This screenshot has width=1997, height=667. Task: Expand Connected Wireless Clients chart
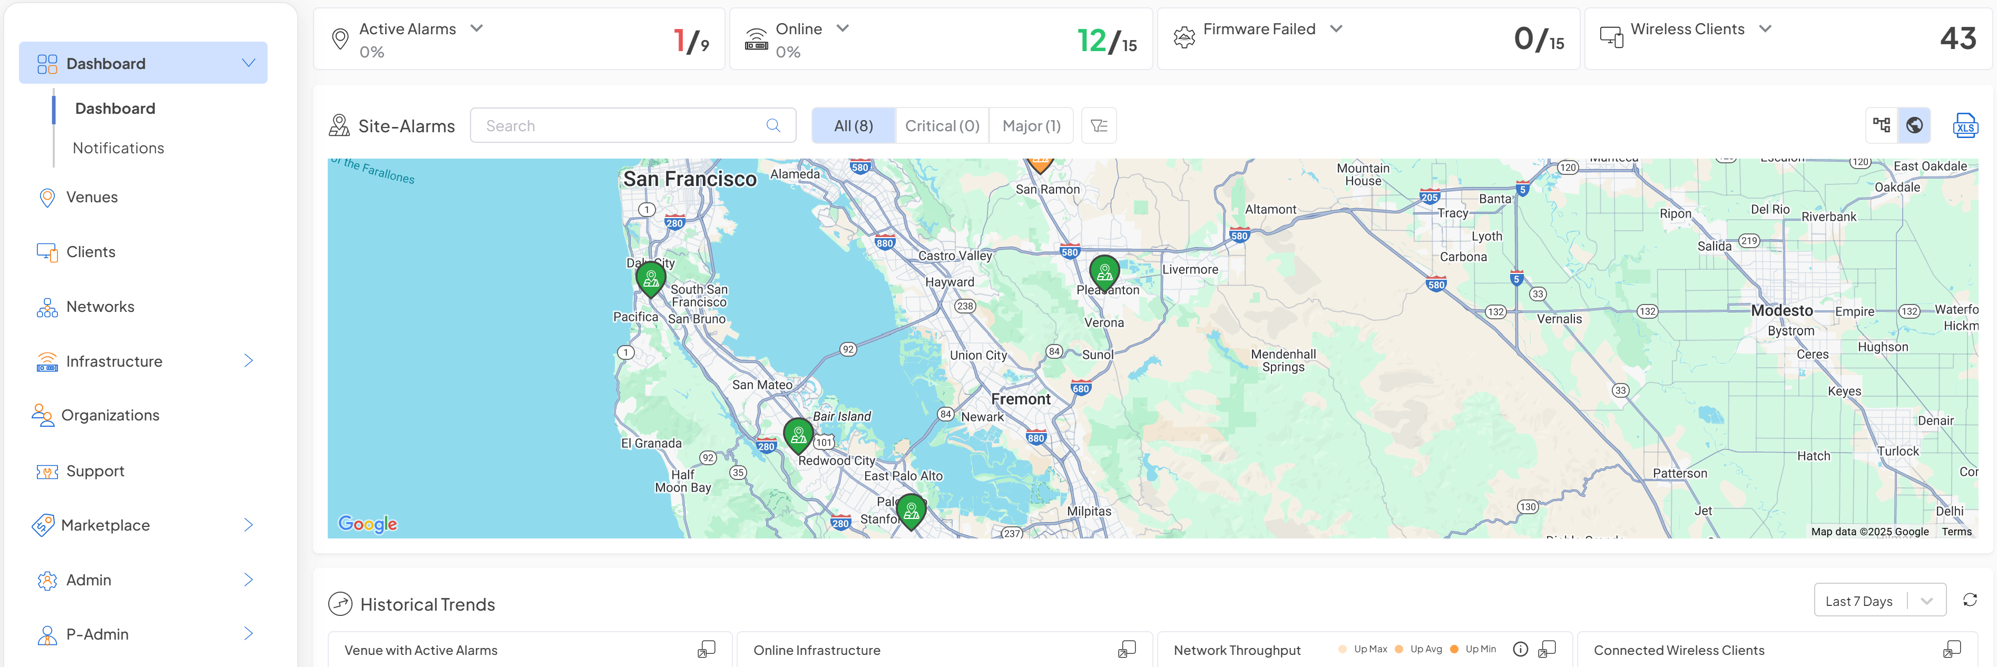point(1952,649)
